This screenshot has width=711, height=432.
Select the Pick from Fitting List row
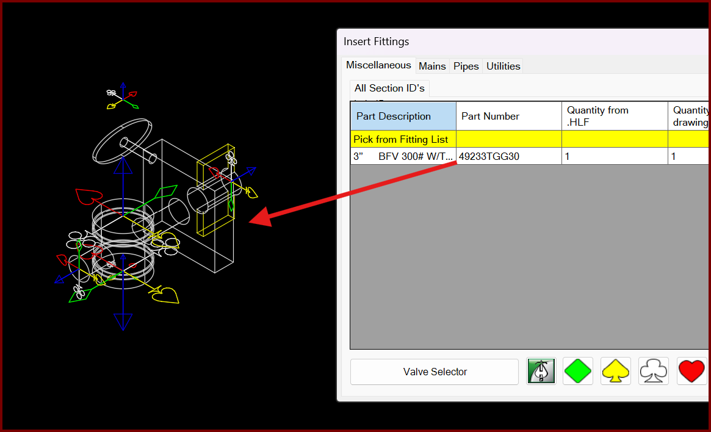click(401, 139)
